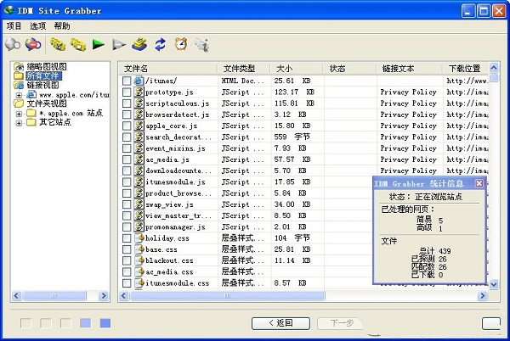Click the base.css file icon
This screenshot has width=510, height=341.
[139, 249]
